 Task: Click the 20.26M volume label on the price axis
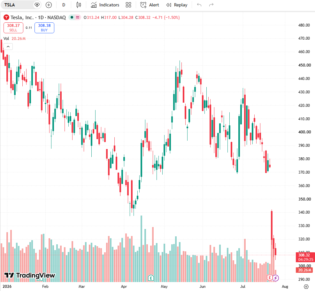click(x=304, y=270)
